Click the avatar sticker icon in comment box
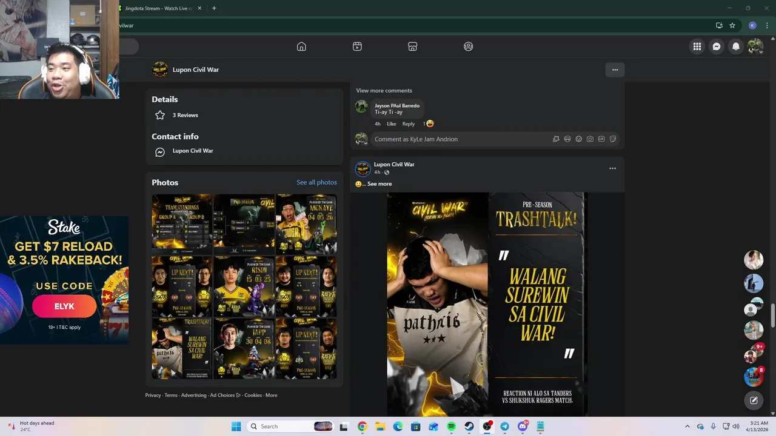Screen dimensions: 776x436 [x=567, y=139]
